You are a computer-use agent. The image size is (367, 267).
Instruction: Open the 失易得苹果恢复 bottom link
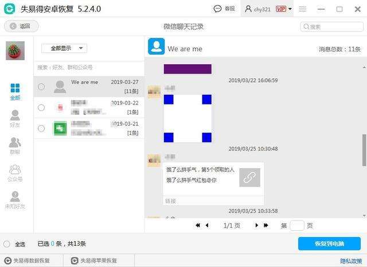[99, 261]
